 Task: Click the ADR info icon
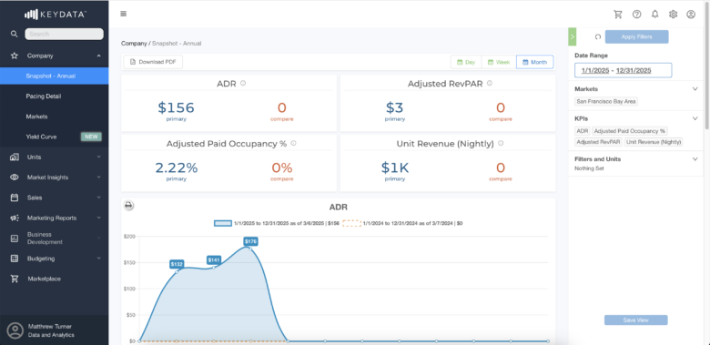(x=243, y=84)
